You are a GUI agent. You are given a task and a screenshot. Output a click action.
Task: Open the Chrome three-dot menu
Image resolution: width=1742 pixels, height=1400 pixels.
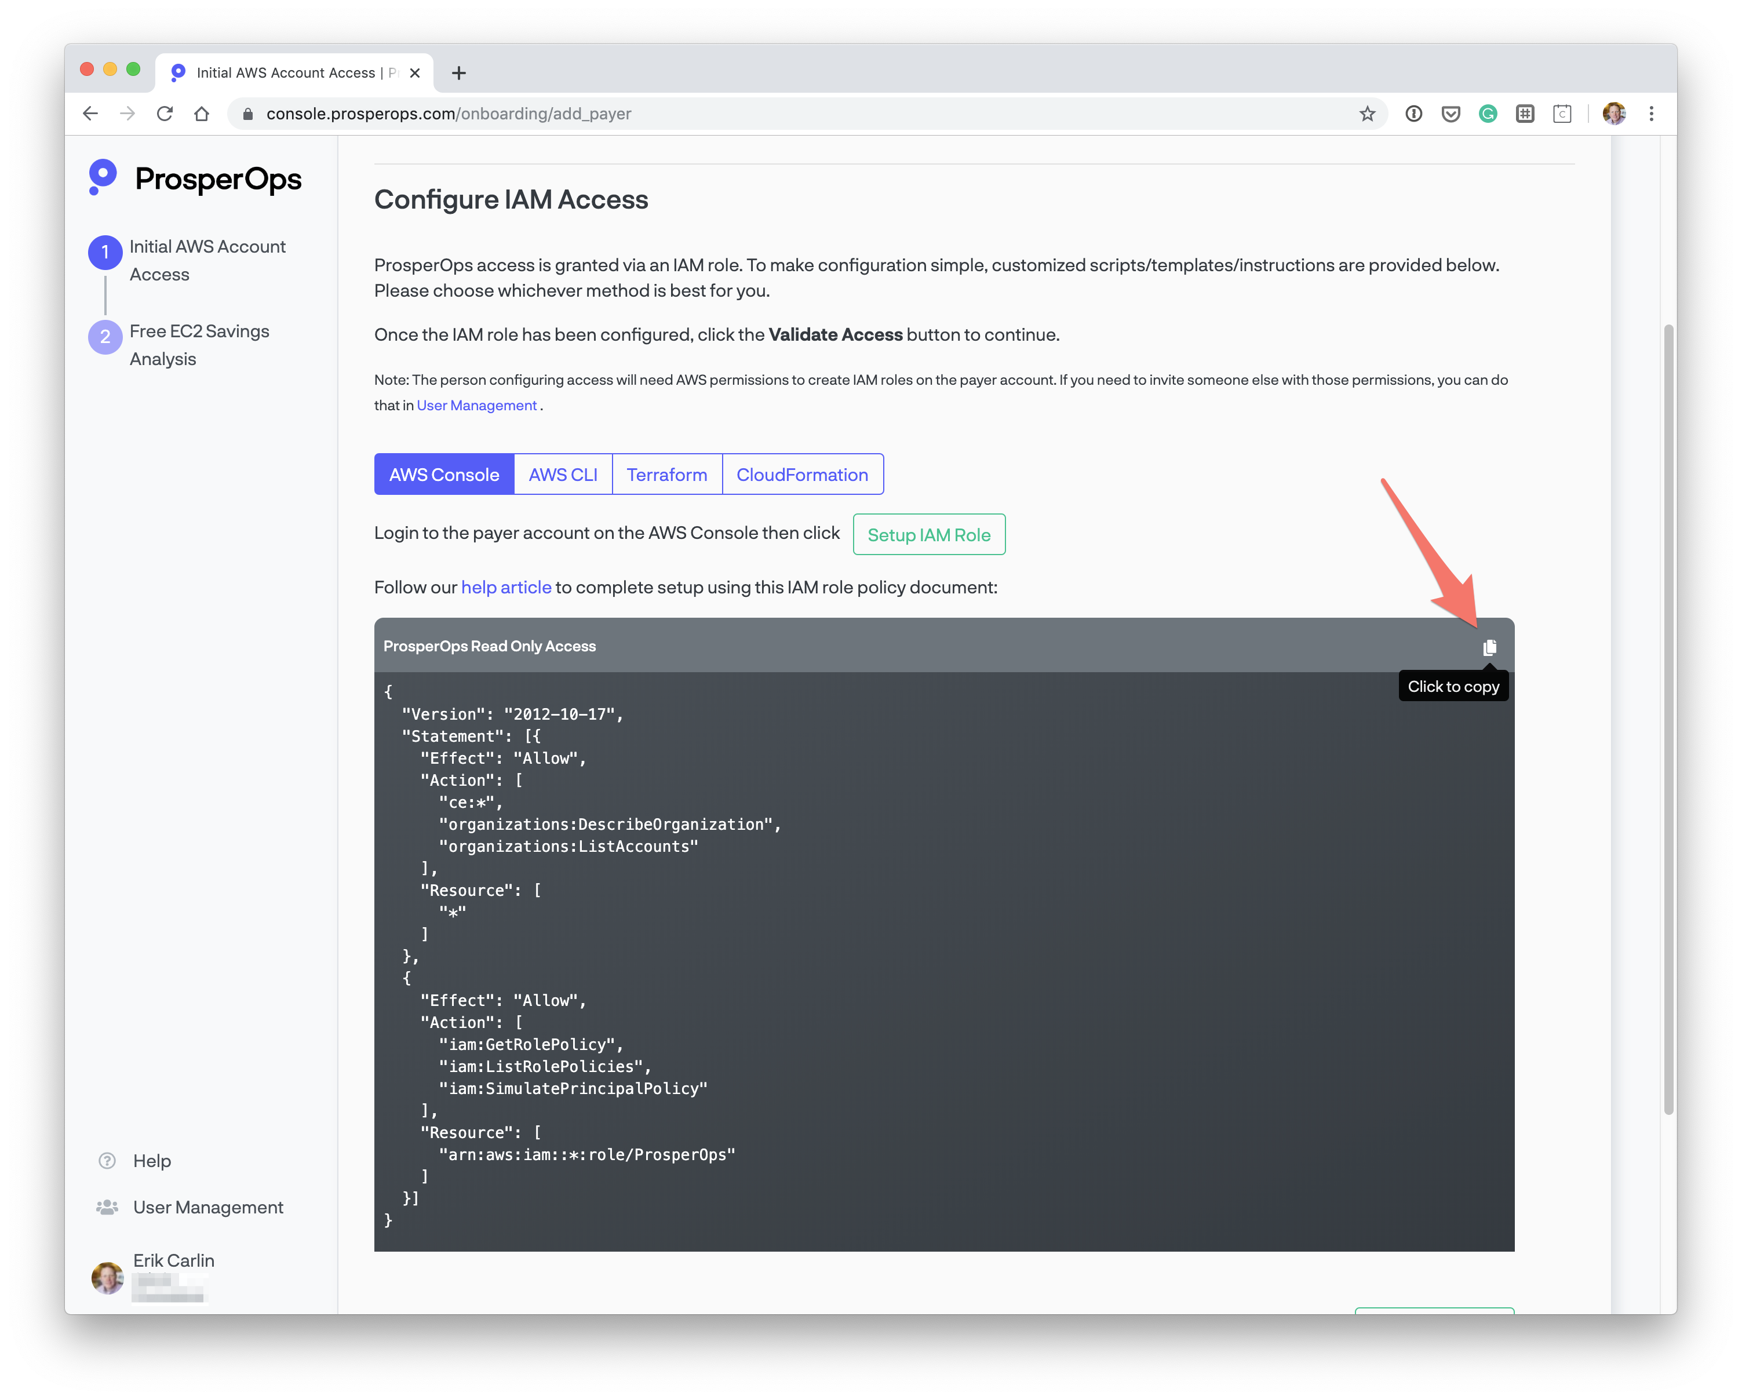pyautogui.click(x=1652, y=114)
